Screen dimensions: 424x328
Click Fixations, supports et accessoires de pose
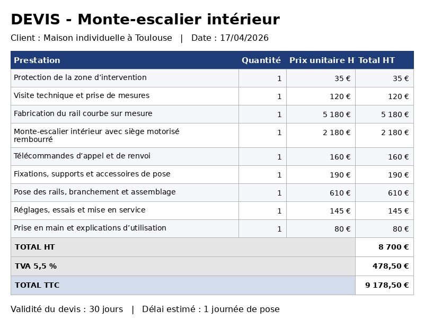[x=92, y=174]
